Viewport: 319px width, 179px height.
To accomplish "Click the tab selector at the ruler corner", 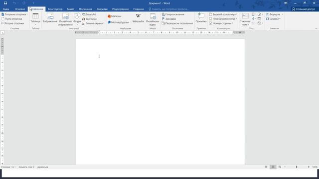I will (2, 33).
